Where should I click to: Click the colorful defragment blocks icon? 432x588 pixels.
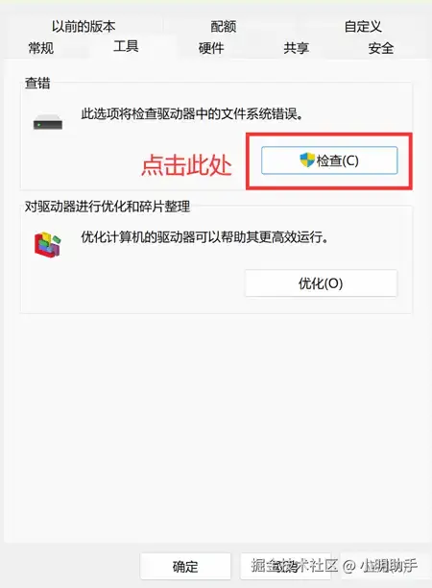[48, 244]
